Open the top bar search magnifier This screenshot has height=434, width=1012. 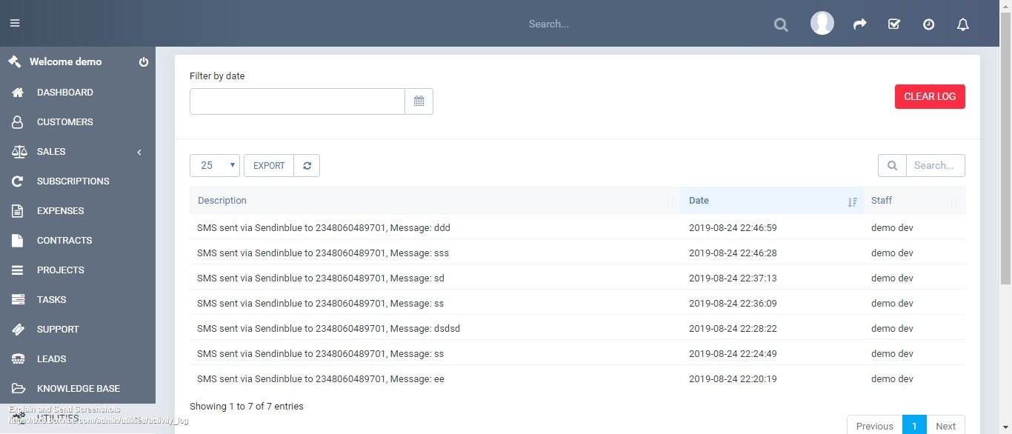click(781, 24)
